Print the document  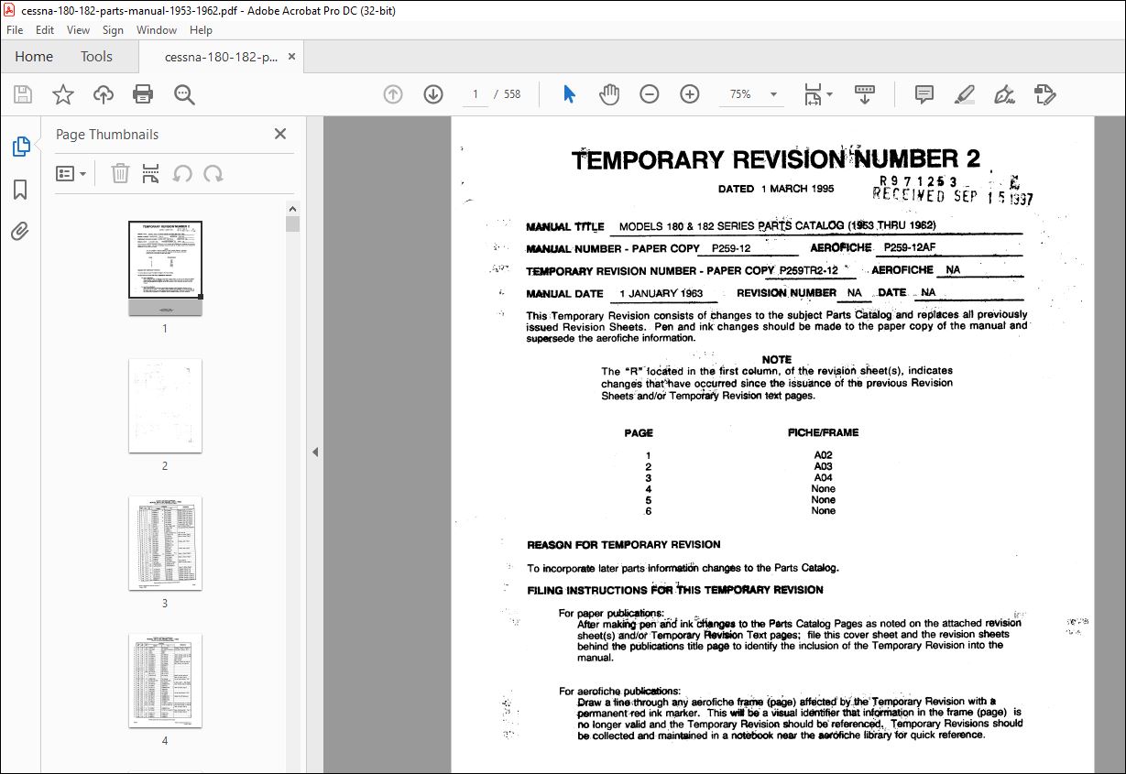143,94
